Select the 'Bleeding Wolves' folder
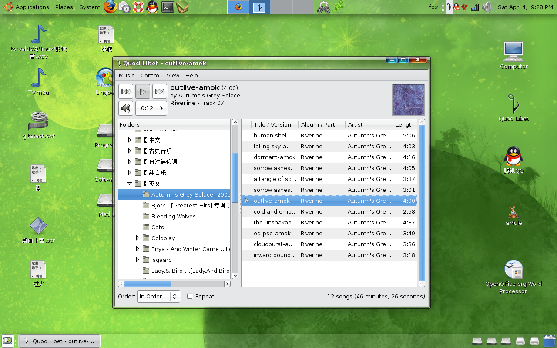 point(174,216)
